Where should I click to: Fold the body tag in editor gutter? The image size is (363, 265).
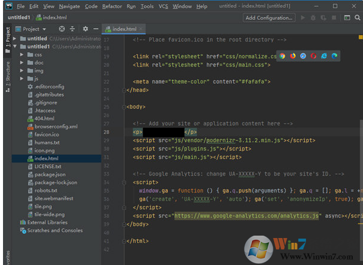point(125,107)
